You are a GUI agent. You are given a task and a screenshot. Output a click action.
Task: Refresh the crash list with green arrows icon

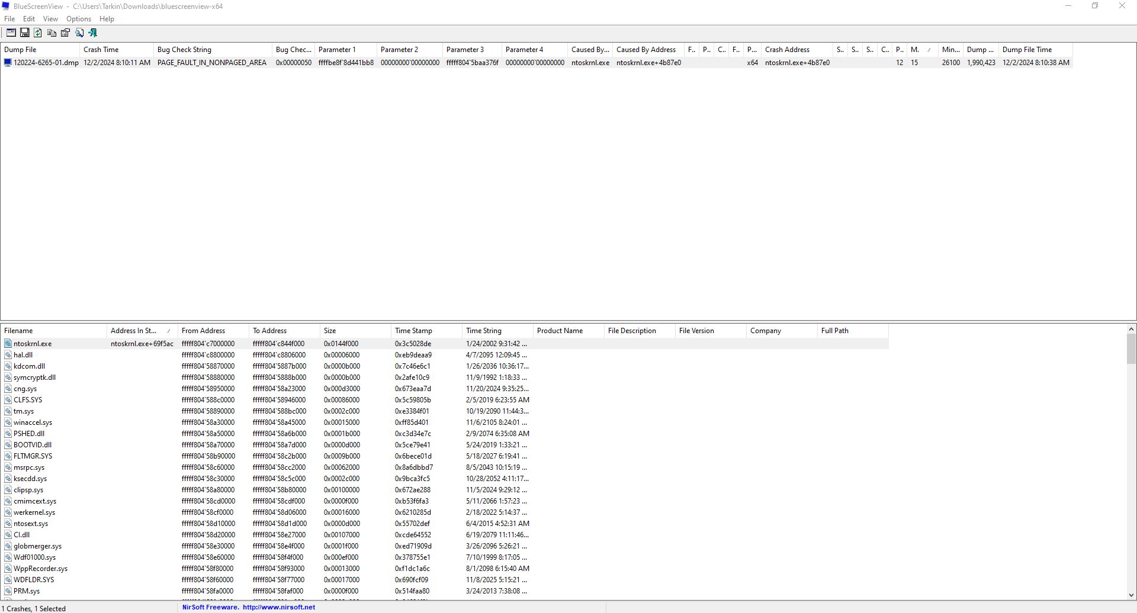(38, 33)
